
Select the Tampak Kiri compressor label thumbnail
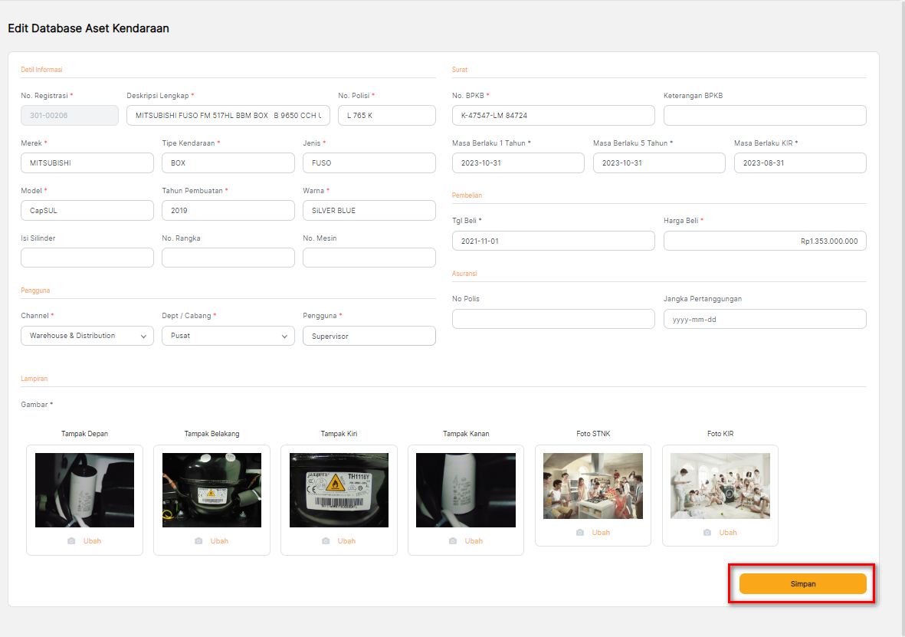(339, 490)
